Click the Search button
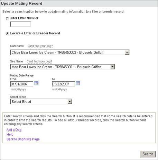158x160 pixels. pos(148,154)
